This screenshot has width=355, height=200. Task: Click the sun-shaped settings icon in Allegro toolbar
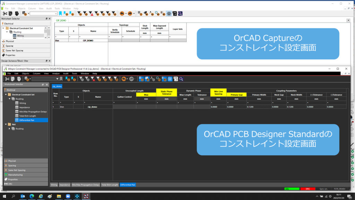(170, 79)
